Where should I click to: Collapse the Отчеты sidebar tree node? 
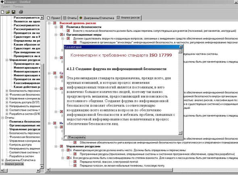pos(2,117)
